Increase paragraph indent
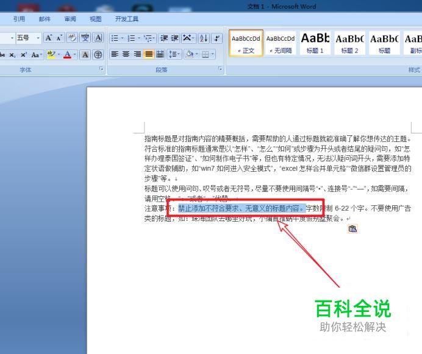 point(175,38)
